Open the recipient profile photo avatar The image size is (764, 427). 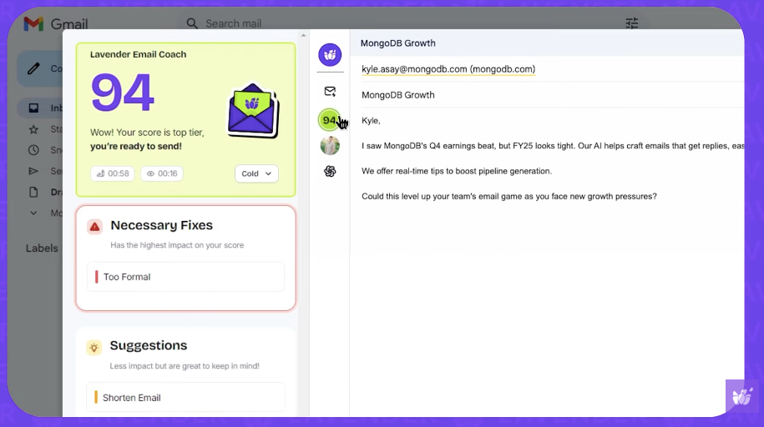[x=330, y=145]
